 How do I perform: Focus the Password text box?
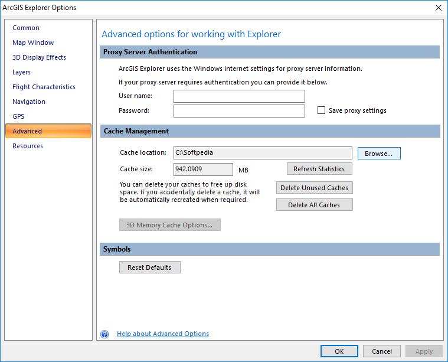point(239,111)
